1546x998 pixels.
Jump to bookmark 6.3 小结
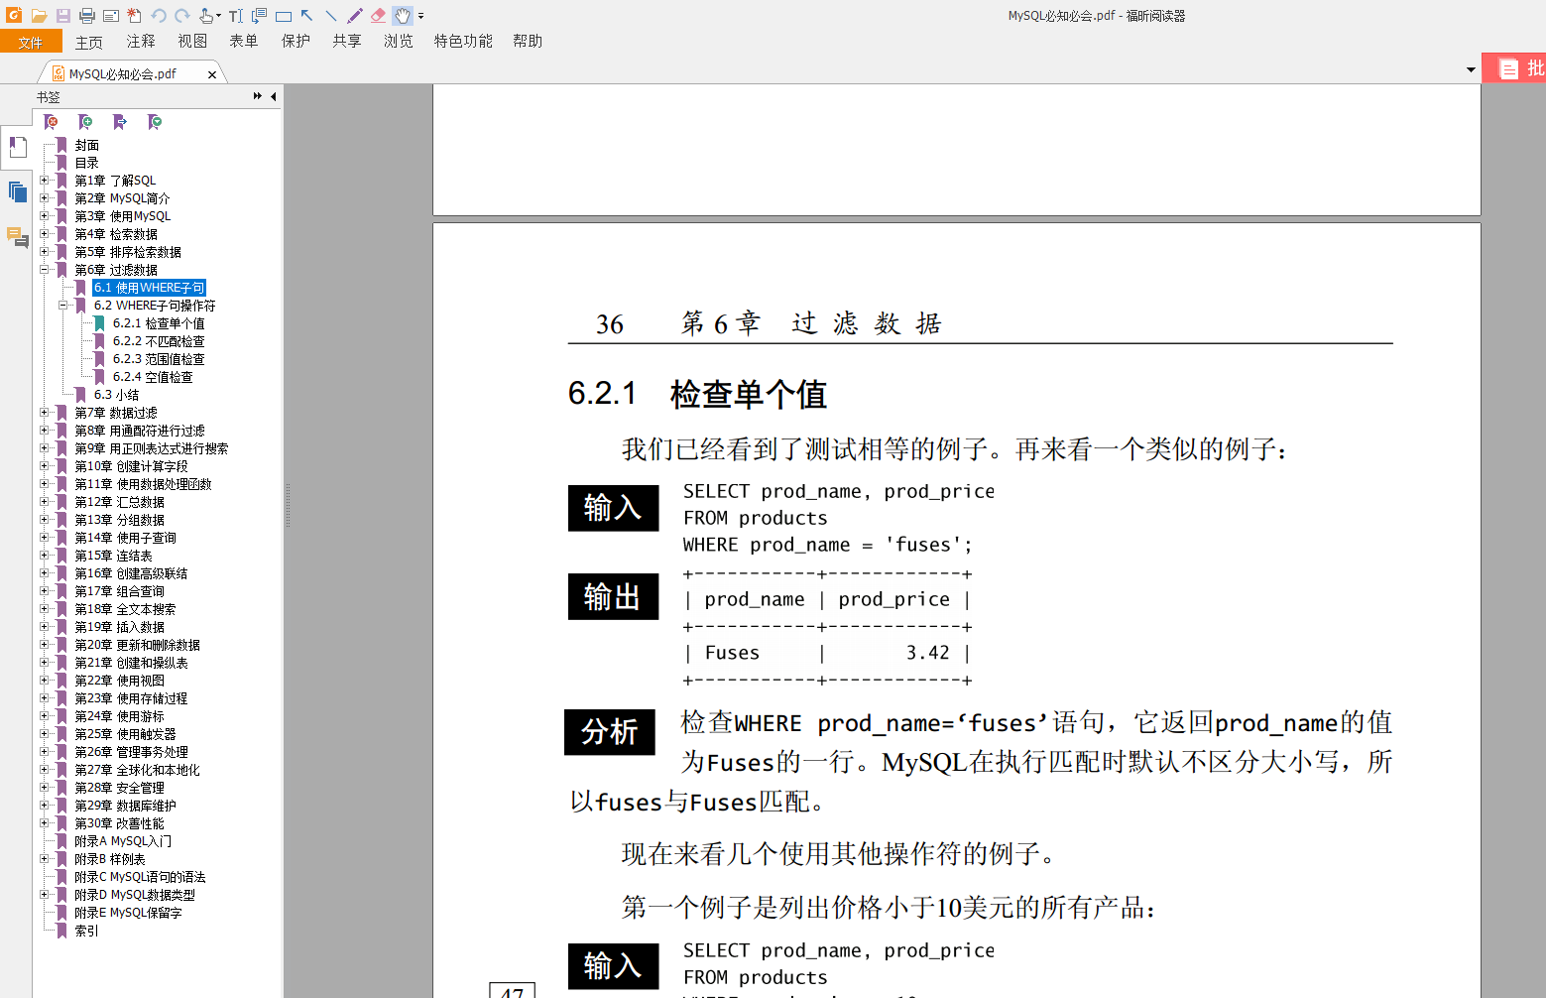pos(116,395)
